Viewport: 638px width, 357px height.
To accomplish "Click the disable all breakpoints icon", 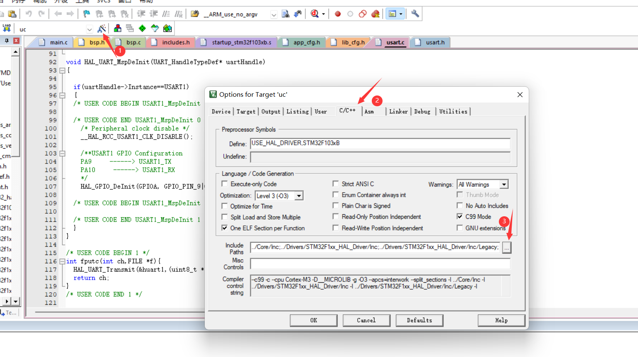I will tap(363, 14).
